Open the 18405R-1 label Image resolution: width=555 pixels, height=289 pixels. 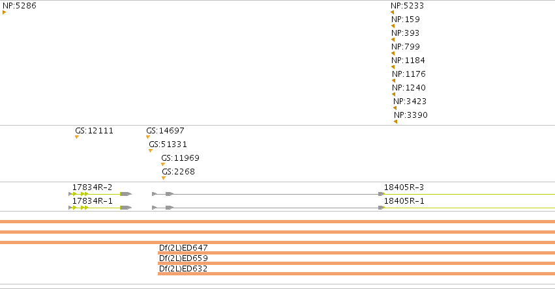[x=404, y=201]
